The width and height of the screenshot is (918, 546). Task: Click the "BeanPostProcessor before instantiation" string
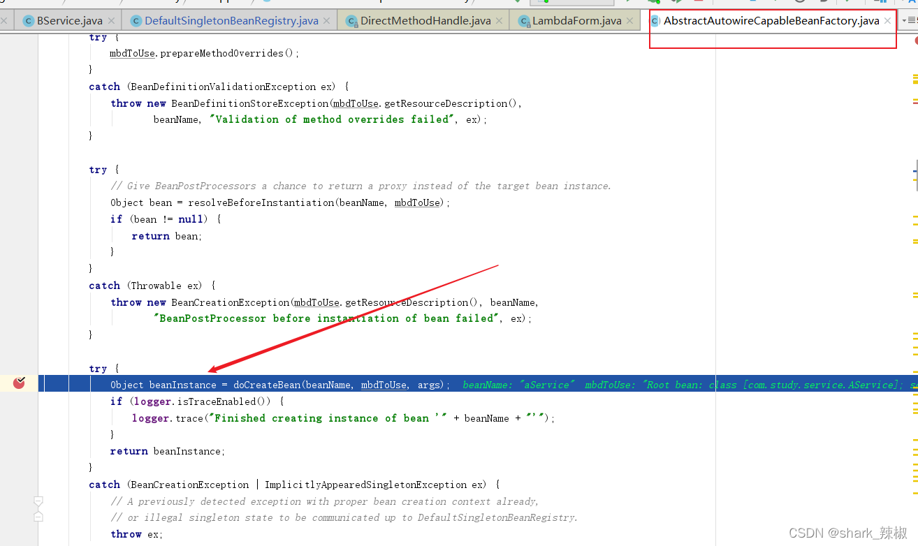click(327, 318)
